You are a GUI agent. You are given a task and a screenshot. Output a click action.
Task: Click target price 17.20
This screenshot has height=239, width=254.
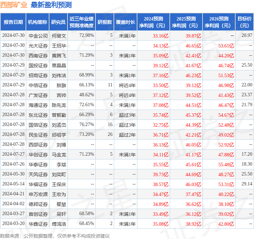coord(247,154)
